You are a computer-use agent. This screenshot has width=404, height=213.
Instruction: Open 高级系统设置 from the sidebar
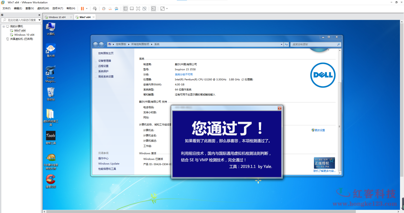pos(106,77)
